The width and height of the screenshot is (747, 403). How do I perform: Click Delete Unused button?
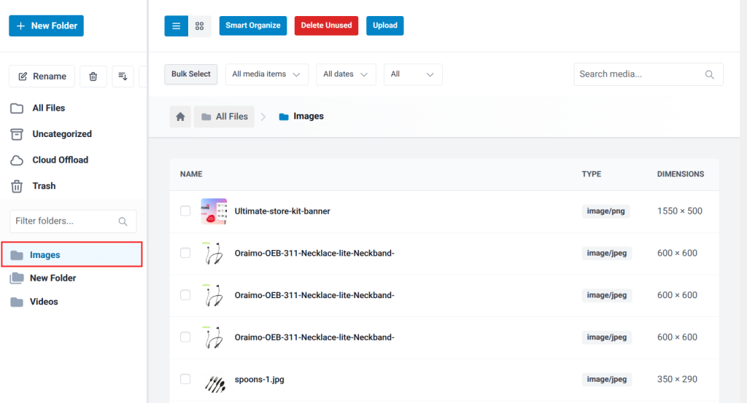(326, 26)
